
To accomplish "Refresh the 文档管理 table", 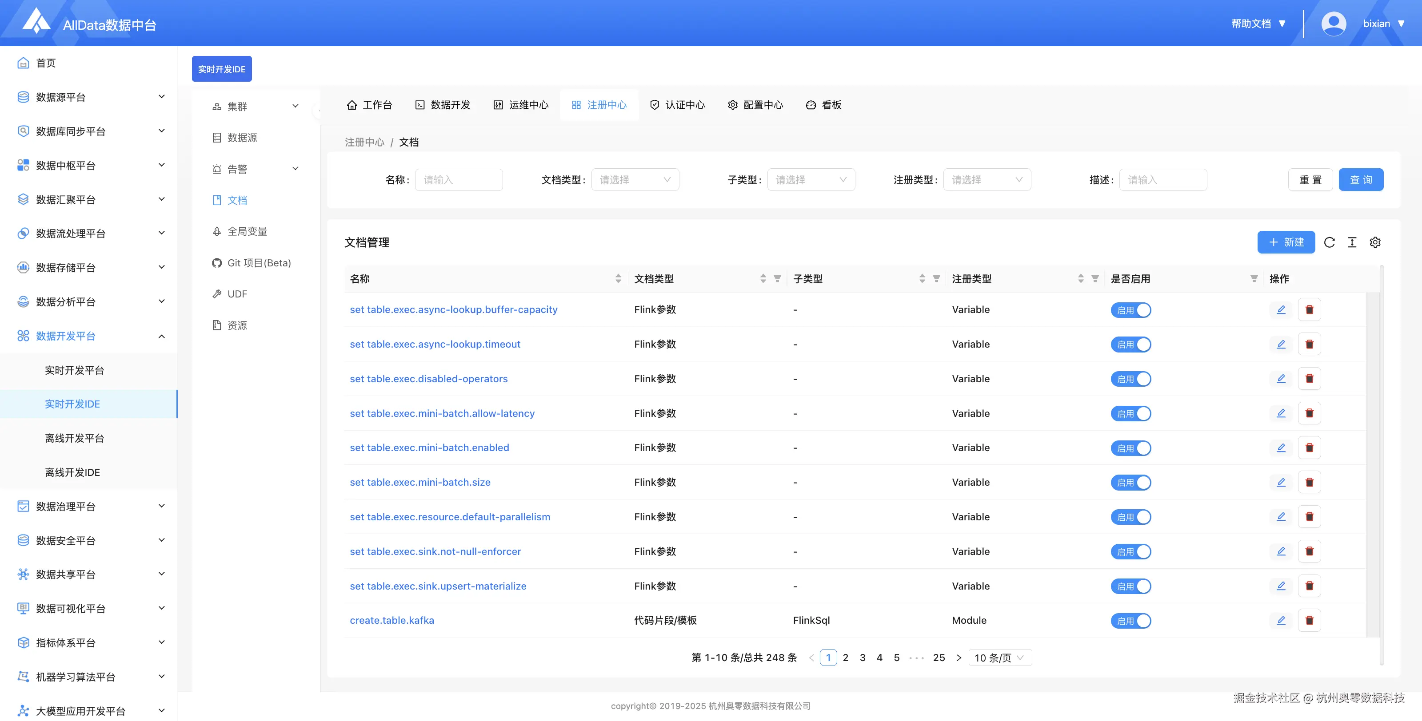I will click(x=1330, y=242).
